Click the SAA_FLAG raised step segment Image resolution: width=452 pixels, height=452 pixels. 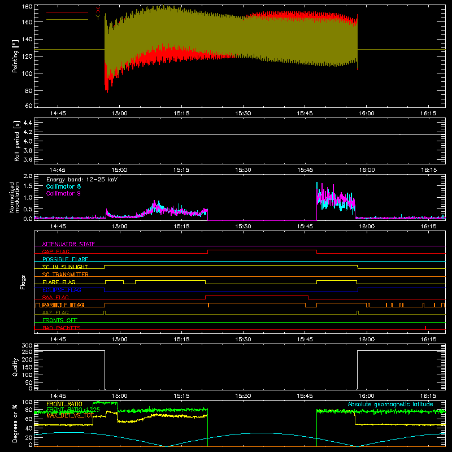257,295
